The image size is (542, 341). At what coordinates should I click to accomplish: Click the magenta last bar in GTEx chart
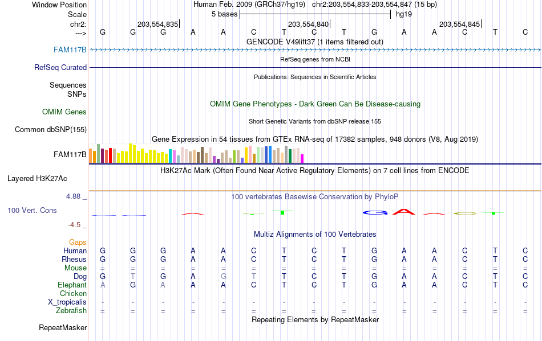coord(302,159)
